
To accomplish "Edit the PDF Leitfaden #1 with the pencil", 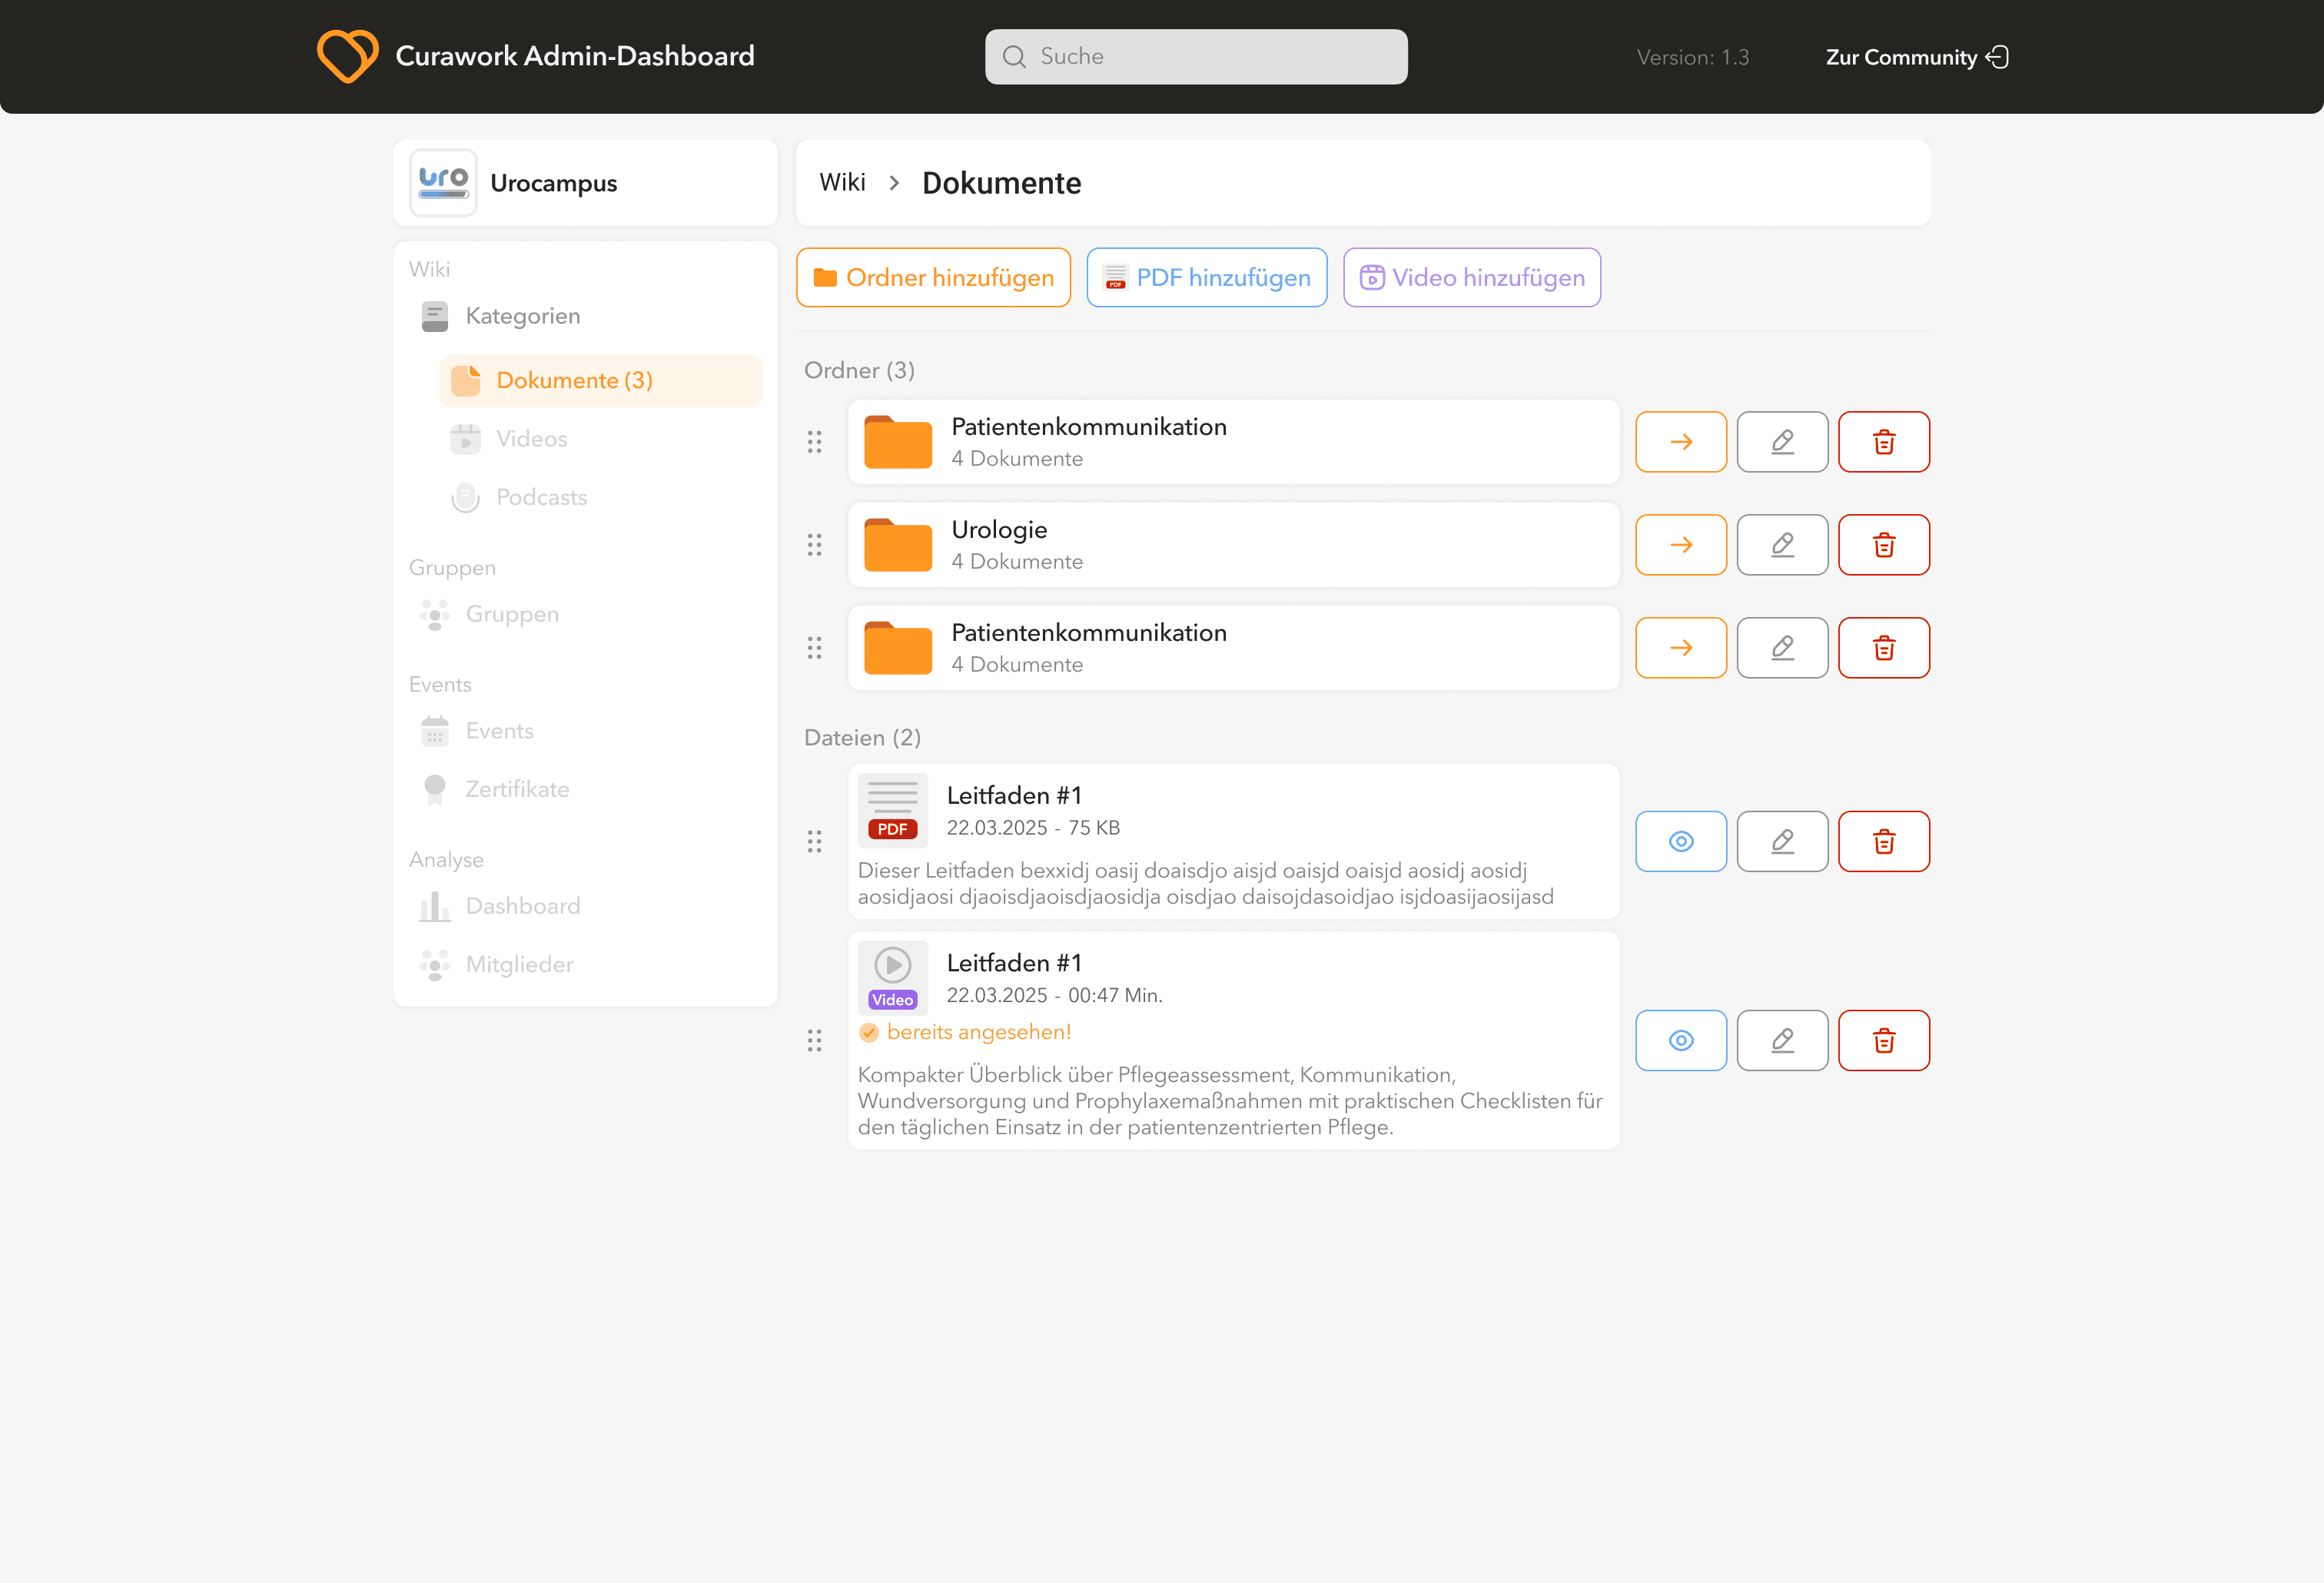I will [1782, 841].
